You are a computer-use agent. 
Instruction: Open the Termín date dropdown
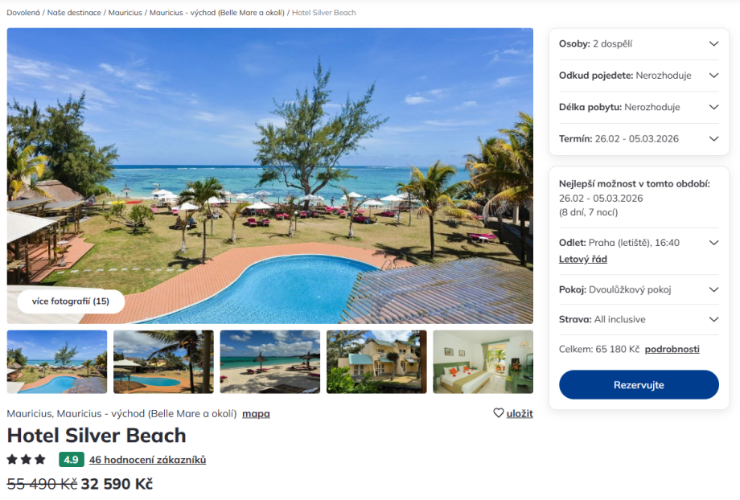click(639, 139)
